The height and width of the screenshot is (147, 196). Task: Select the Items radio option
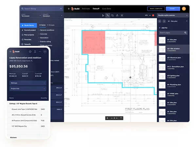tap(43, 25)
